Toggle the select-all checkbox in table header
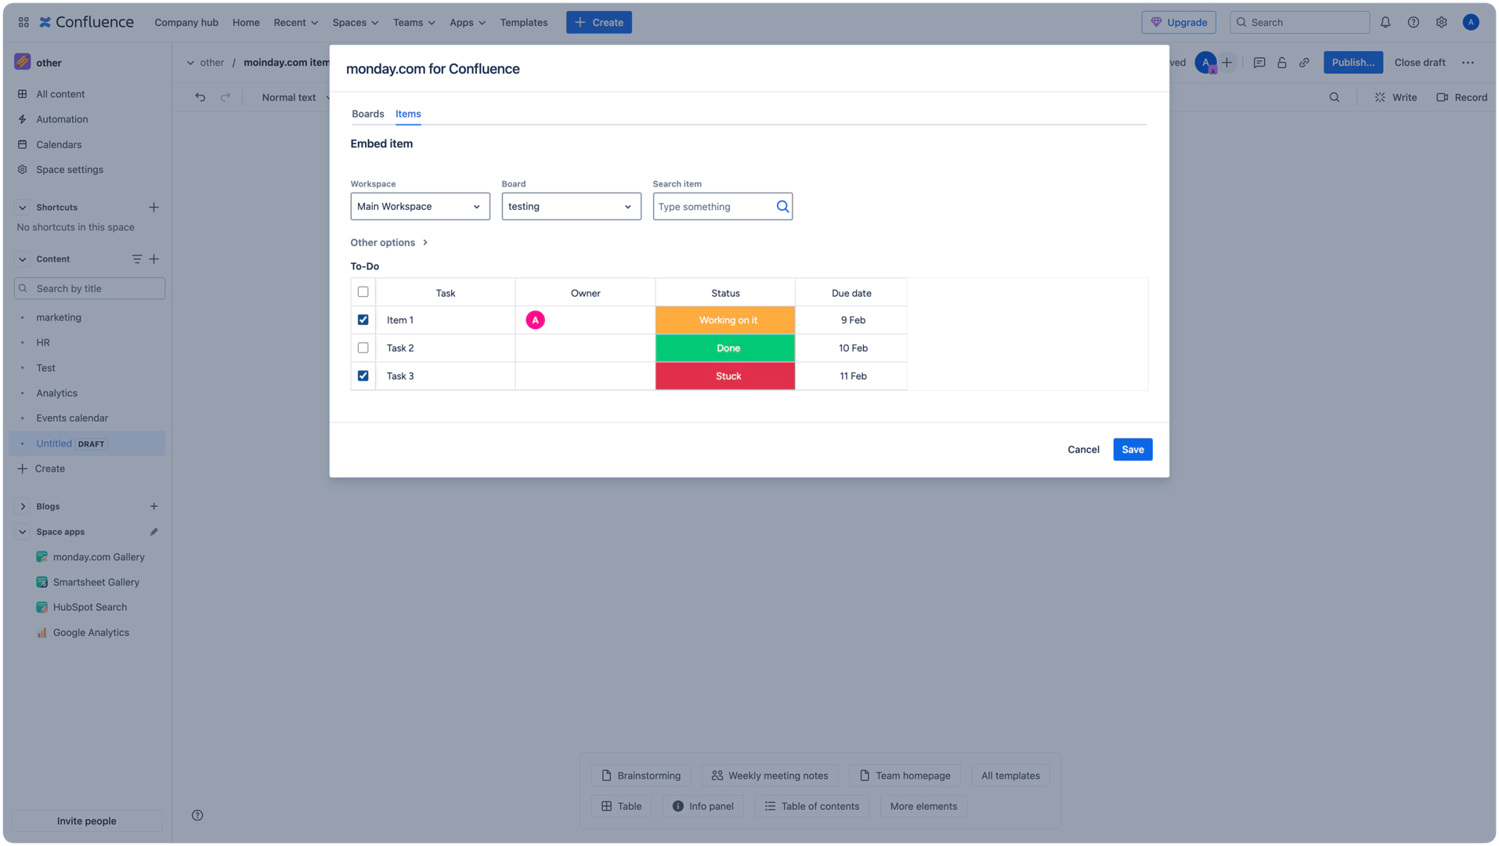The height and width of the screenshot is (846, 1499). tap(363, 292)
